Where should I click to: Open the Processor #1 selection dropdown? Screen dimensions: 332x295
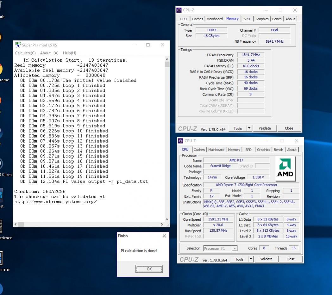click(234, 249)
